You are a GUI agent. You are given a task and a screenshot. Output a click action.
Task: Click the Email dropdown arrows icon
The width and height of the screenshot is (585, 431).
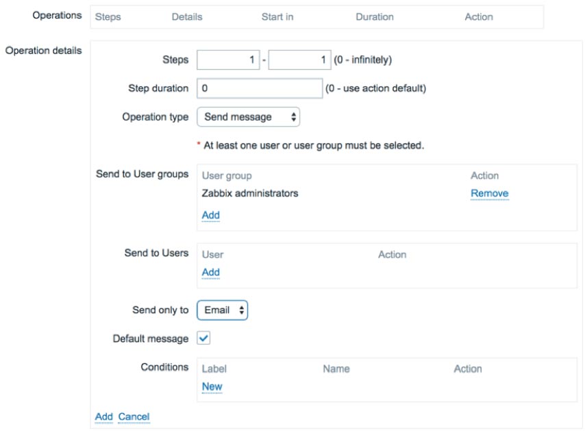[242, 310]
